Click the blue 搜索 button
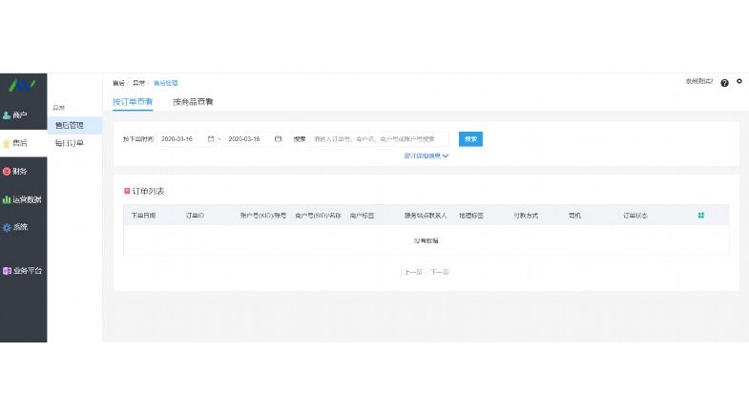Viewport: 749px width, 415px height. point(470,139)
